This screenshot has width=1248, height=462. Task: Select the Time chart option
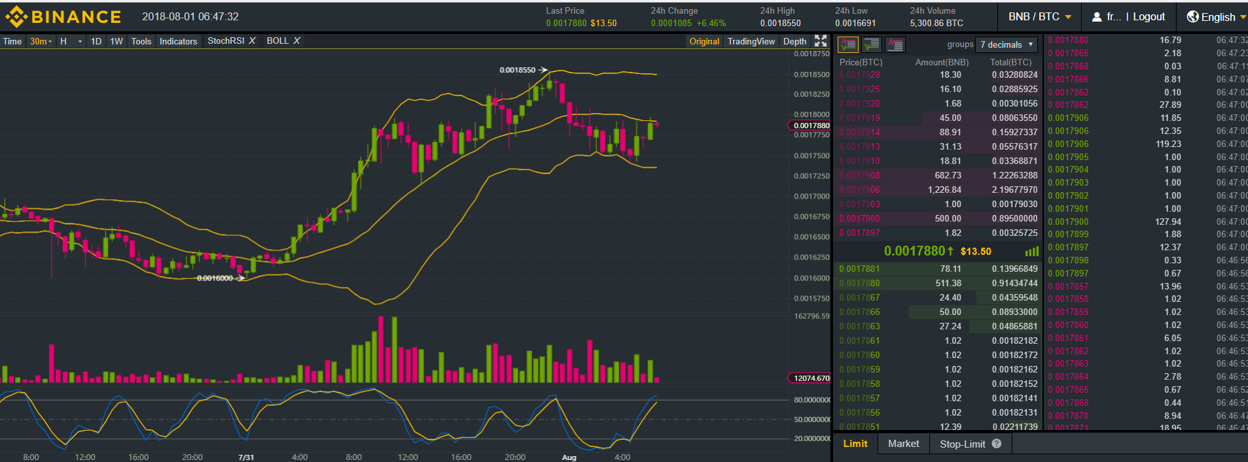point(12,41)
